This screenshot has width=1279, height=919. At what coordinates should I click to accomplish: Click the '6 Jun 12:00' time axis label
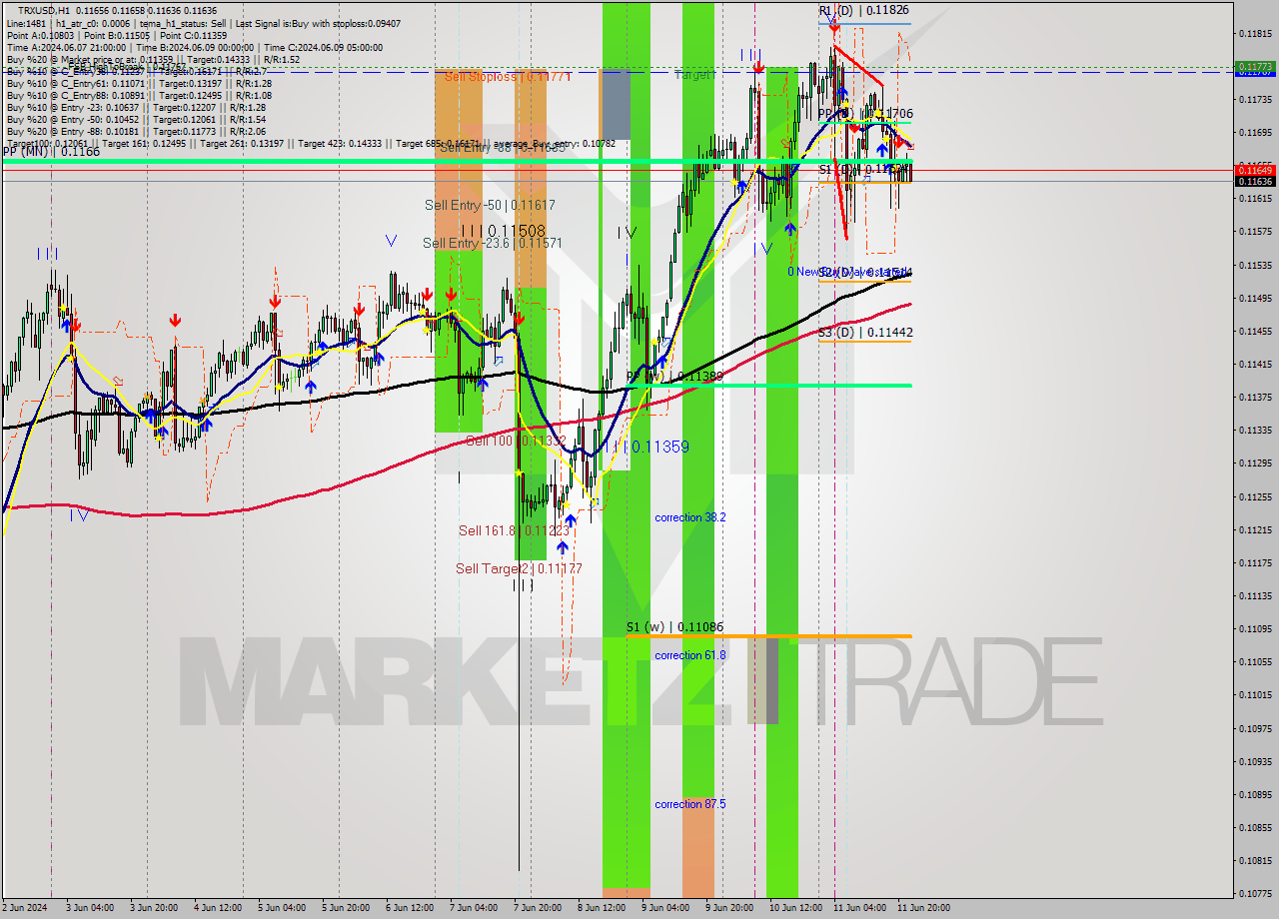pyautogui.click(x=410, y=908)
